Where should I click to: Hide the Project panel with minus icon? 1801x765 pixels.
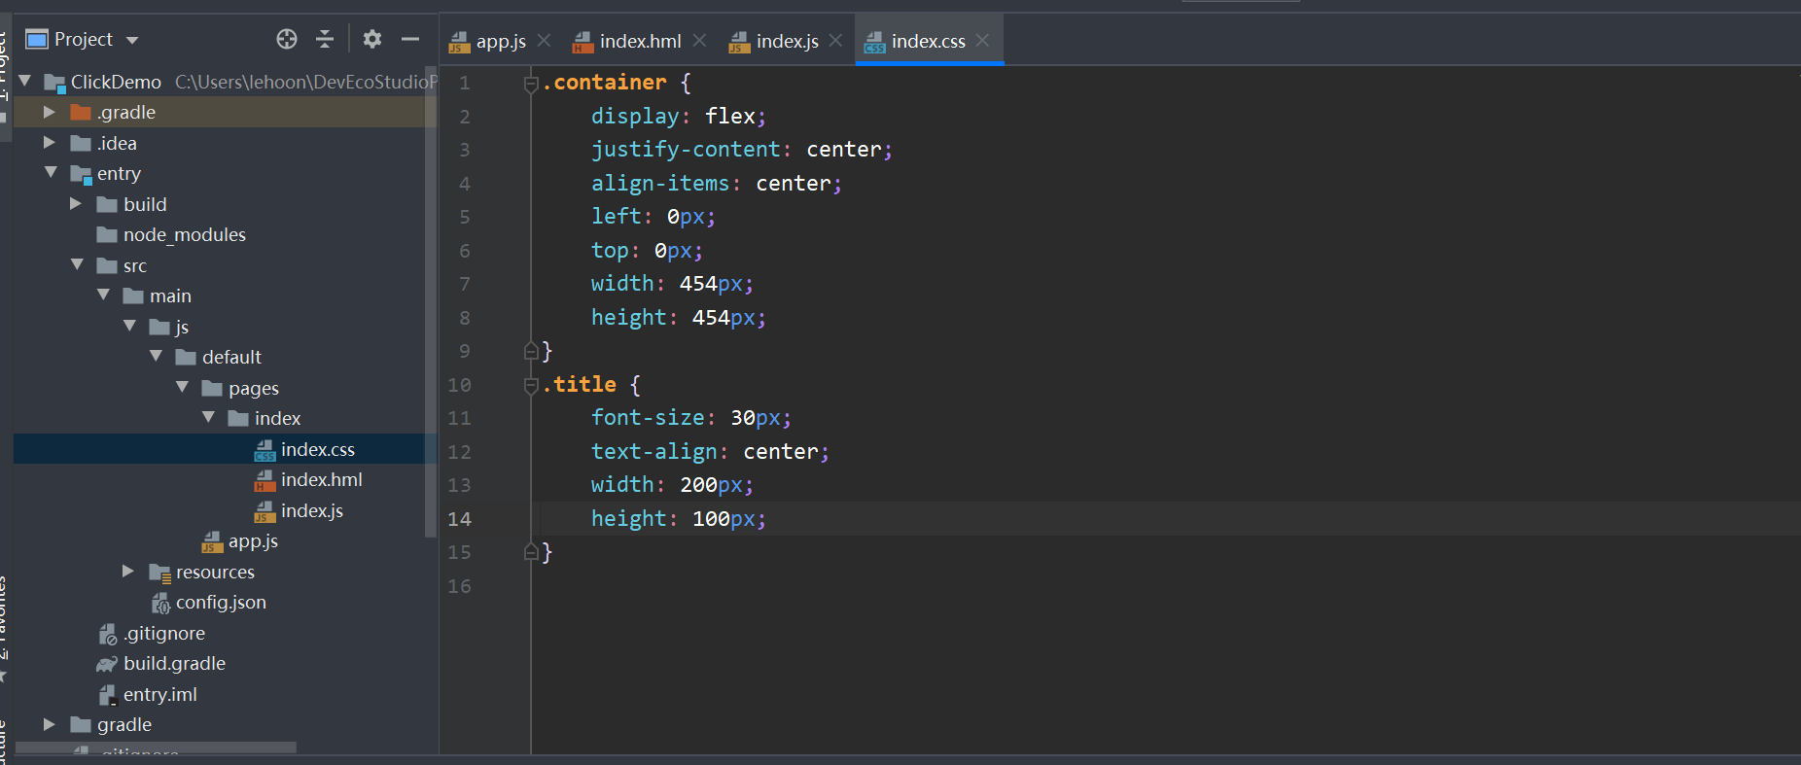[x=410, y=39]
